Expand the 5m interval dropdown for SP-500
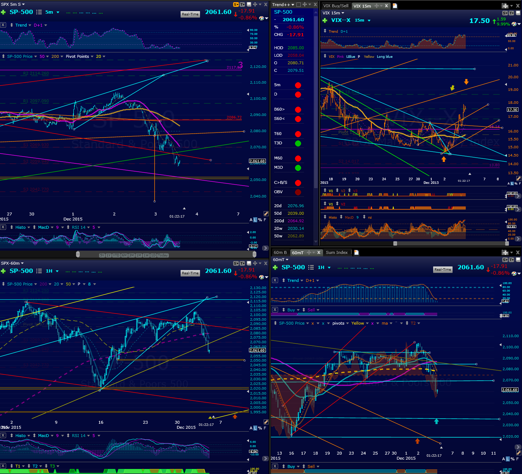Screen dimensions: 522x474 pos(57,12)
